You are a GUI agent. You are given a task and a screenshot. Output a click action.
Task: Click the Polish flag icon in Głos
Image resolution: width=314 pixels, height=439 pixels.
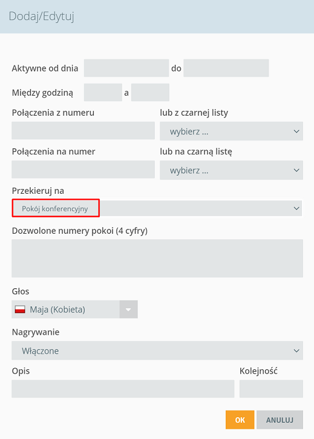[x=20, y=309]
